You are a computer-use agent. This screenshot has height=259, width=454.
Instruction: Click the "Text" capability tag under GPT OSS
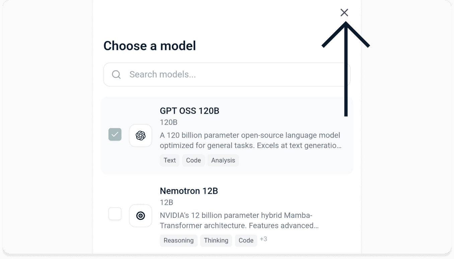click(169, 160)
